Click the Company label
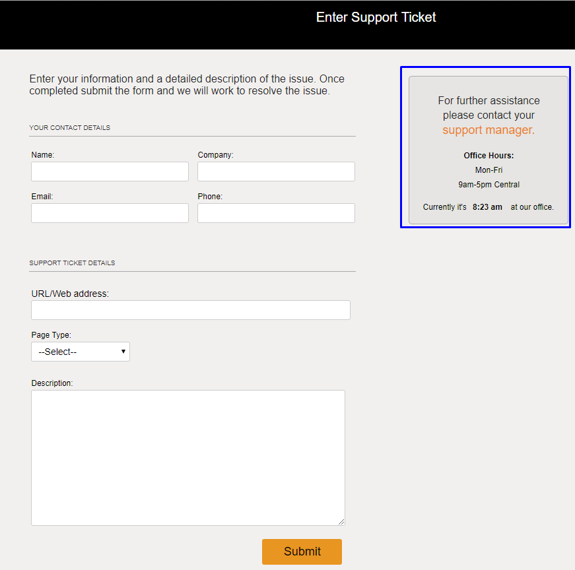575x570 pixels. [x=216, y=155]
